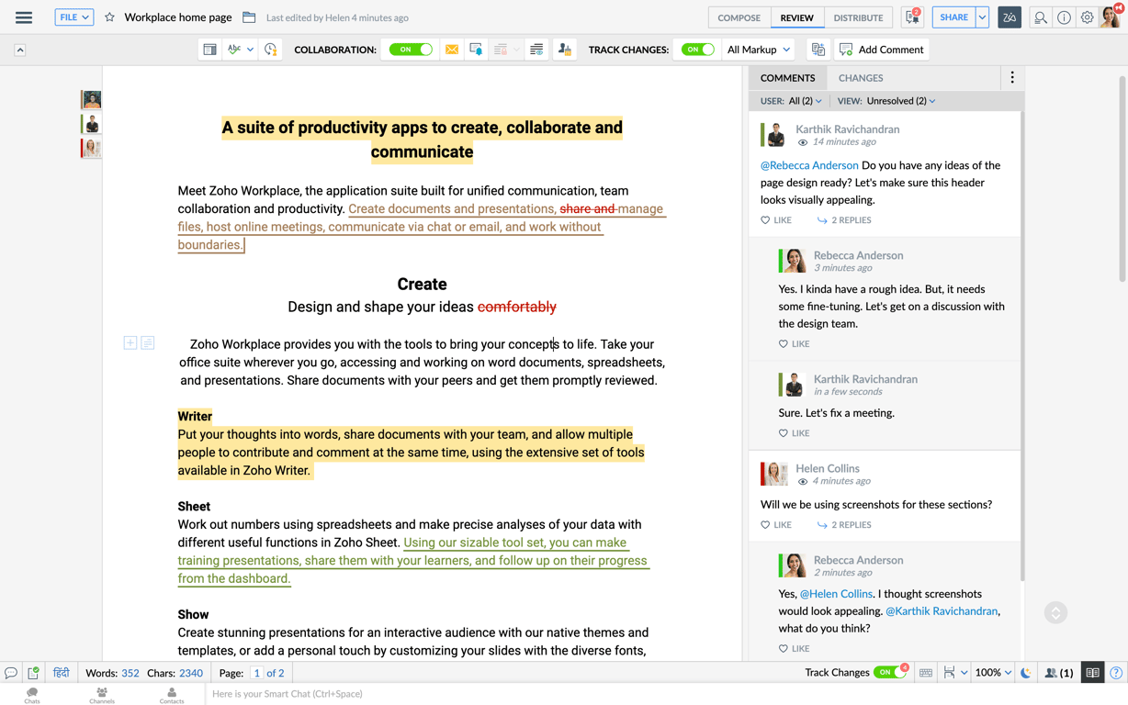Viewport: 1128px width, 705px height.
Task: Open the help question mark icon
Action: [1116, 673]
